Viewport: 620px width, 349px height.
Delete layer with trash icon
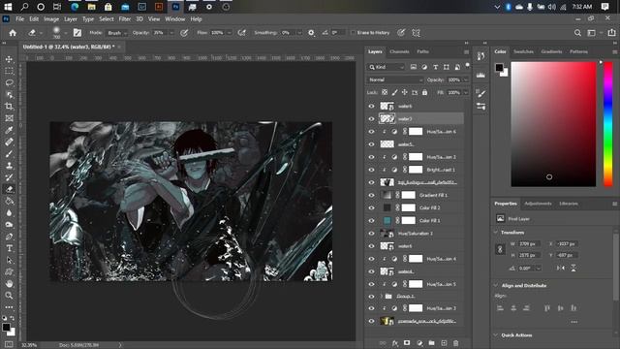[456, 343]
